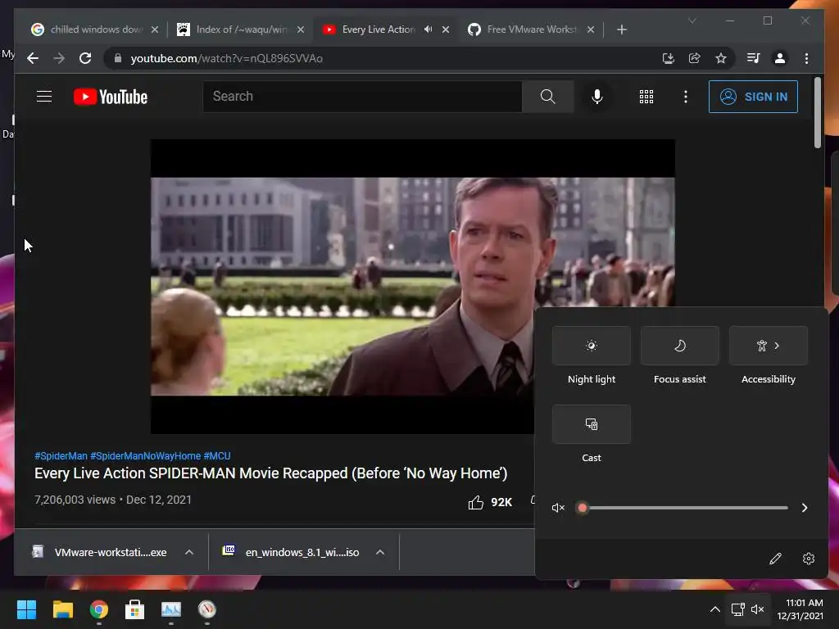Unmute volume using the speaker icon in panel
Screen dimensions: 839x629
558,508
